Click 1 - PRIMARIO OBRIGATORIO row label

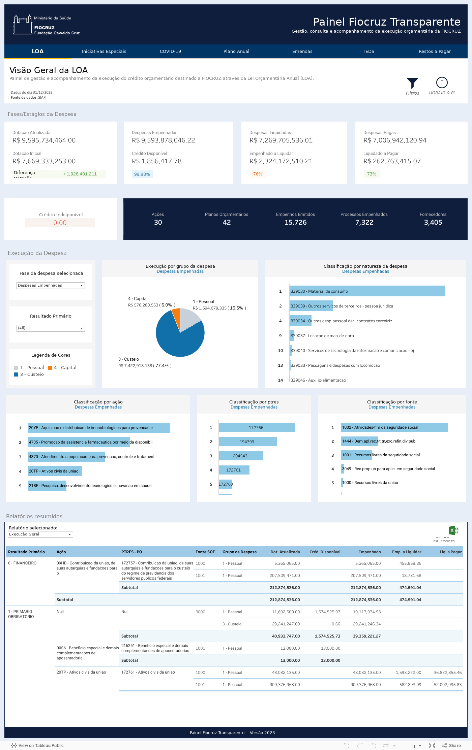tap(21, 614)
